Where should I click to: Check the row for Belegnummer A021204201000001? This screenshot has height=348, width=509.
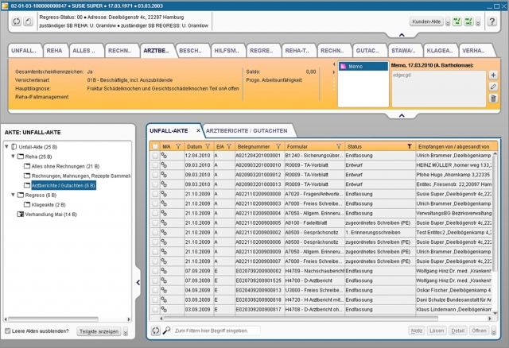[155, 156]
